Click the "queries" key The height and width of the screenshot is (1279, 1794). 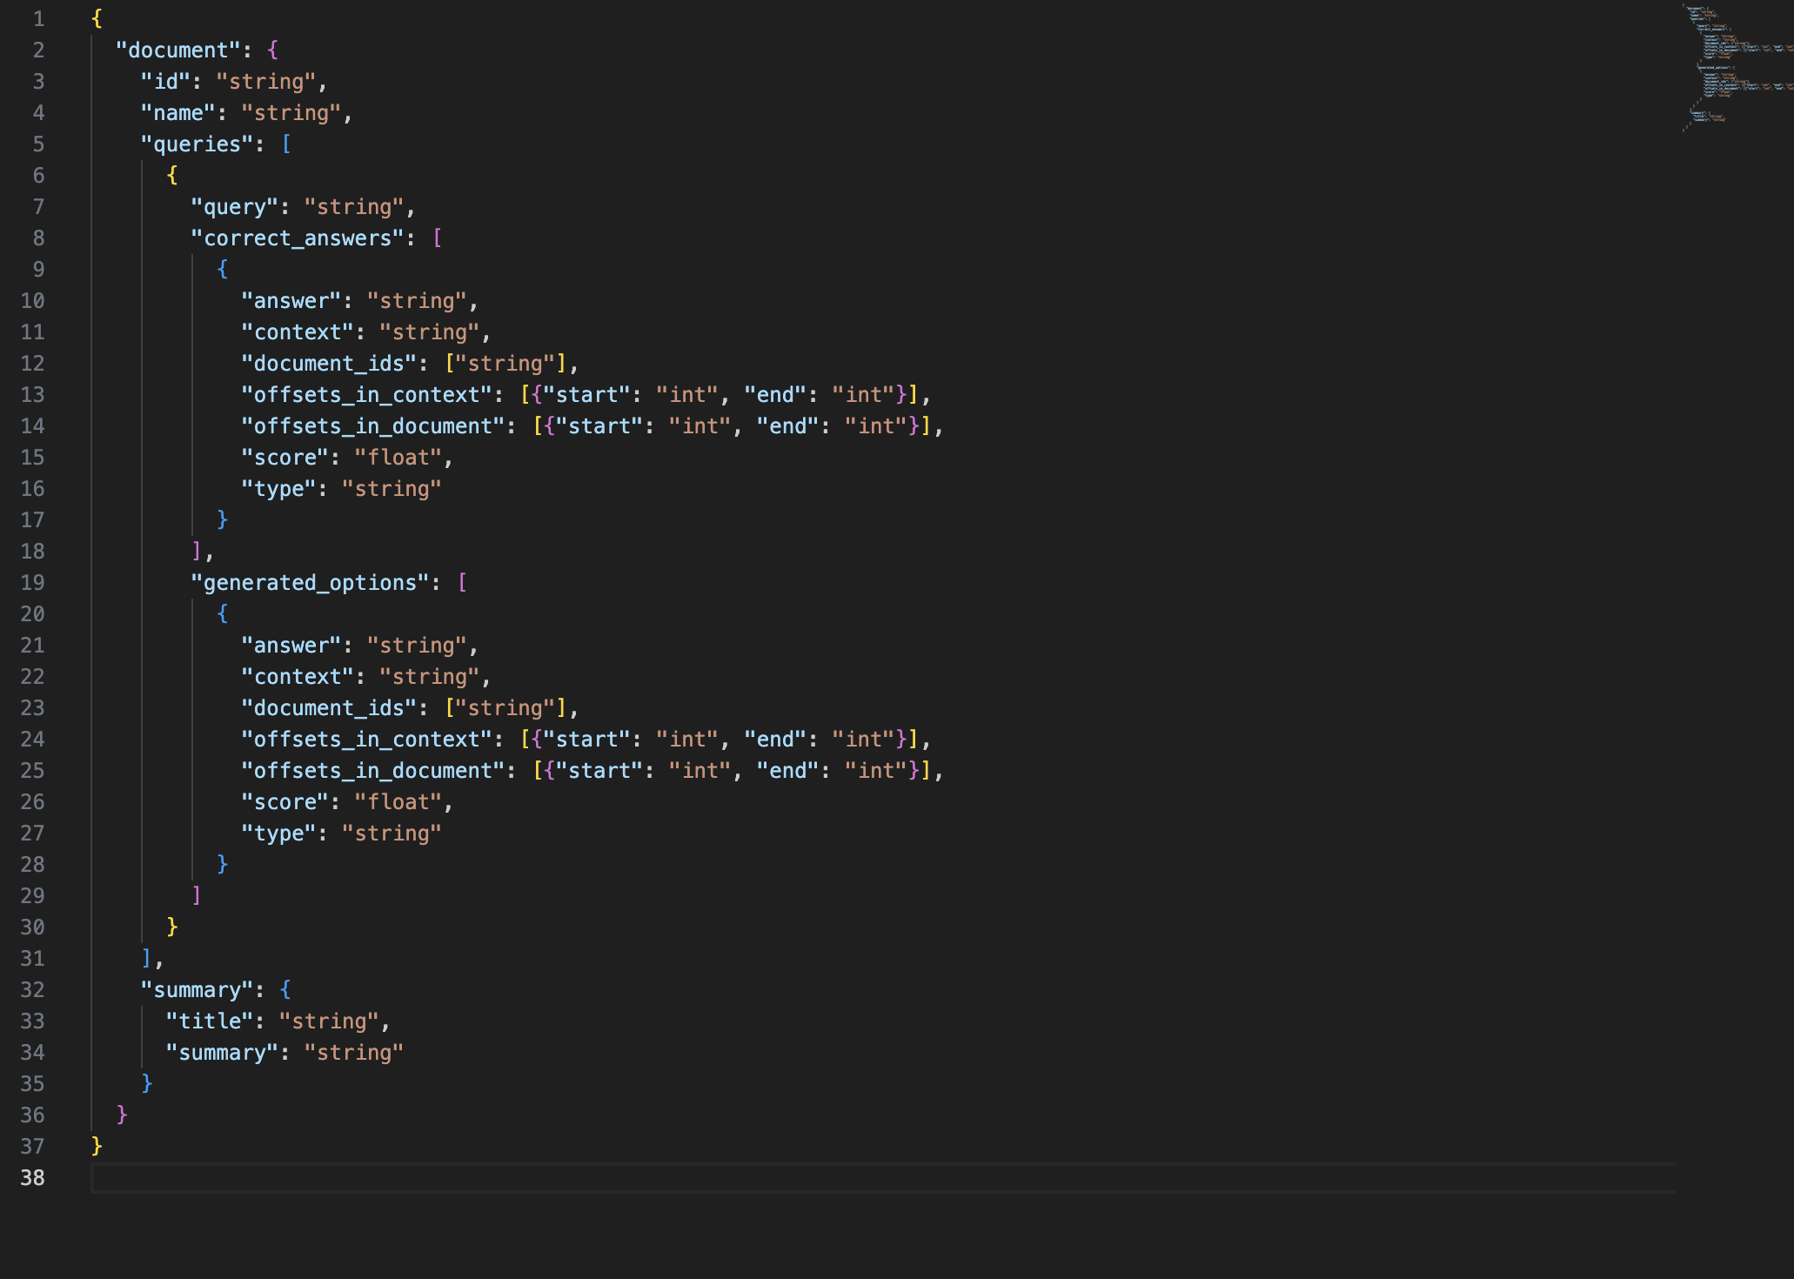[x=197, y=144]
